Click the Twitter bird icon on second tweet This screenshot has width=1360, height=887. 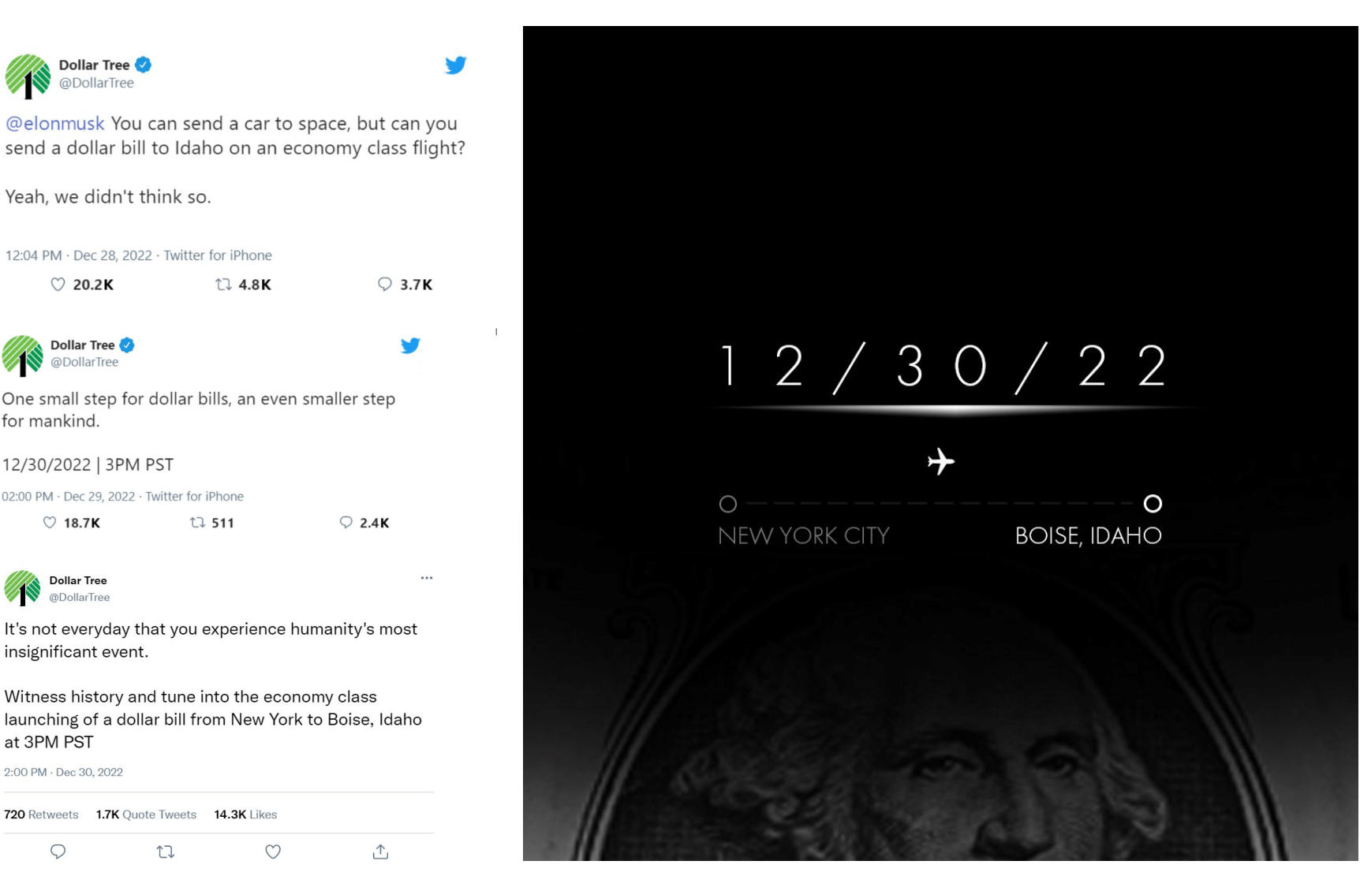410,345
